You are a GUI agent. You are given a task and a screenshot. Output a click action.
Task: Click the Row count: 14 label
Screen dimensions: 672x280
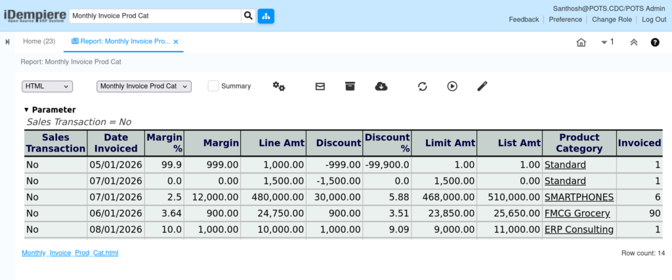[643, 254]
